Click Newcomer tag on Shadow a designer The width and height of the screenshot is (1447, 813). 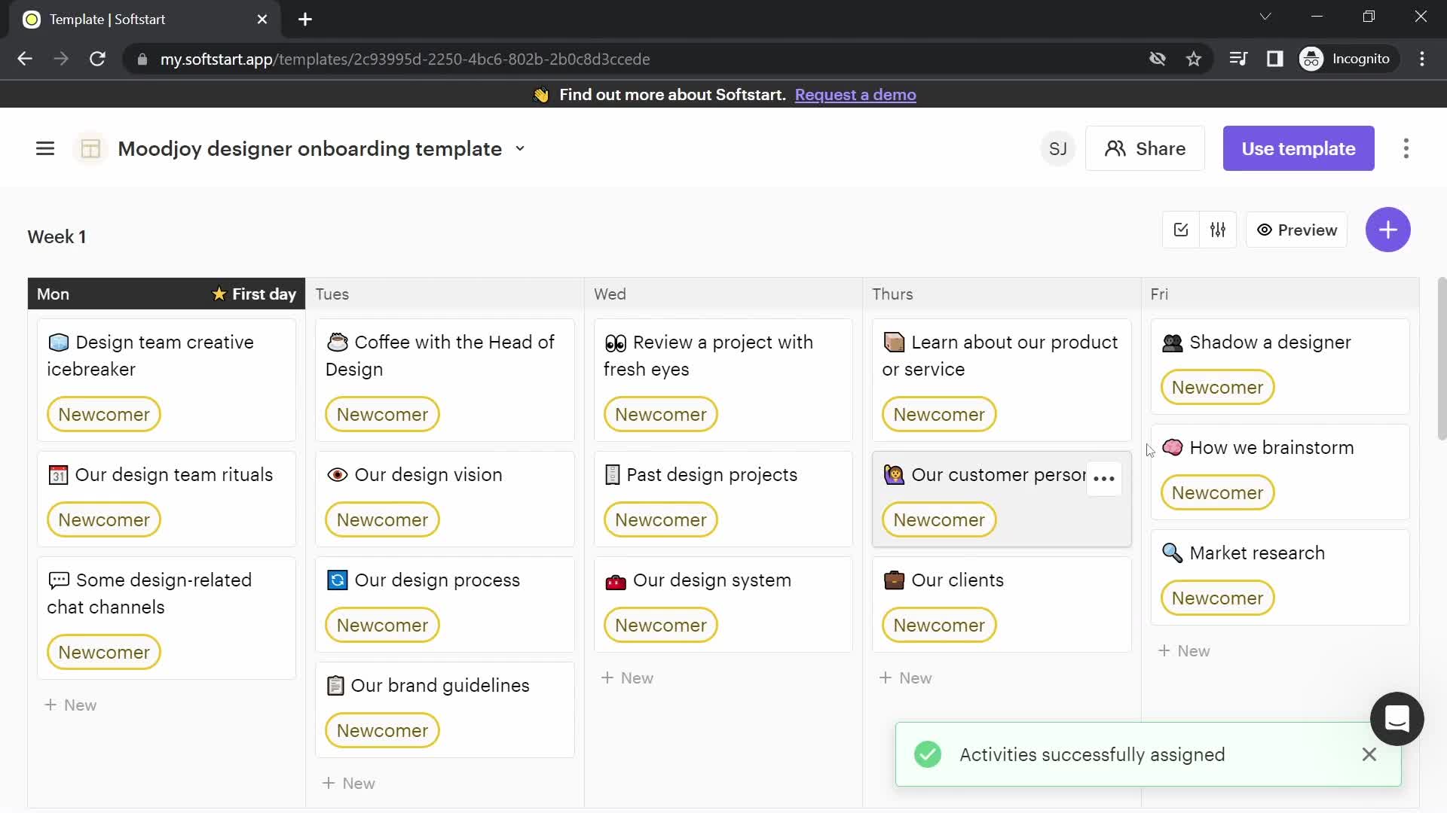(x=1217, y=388)
